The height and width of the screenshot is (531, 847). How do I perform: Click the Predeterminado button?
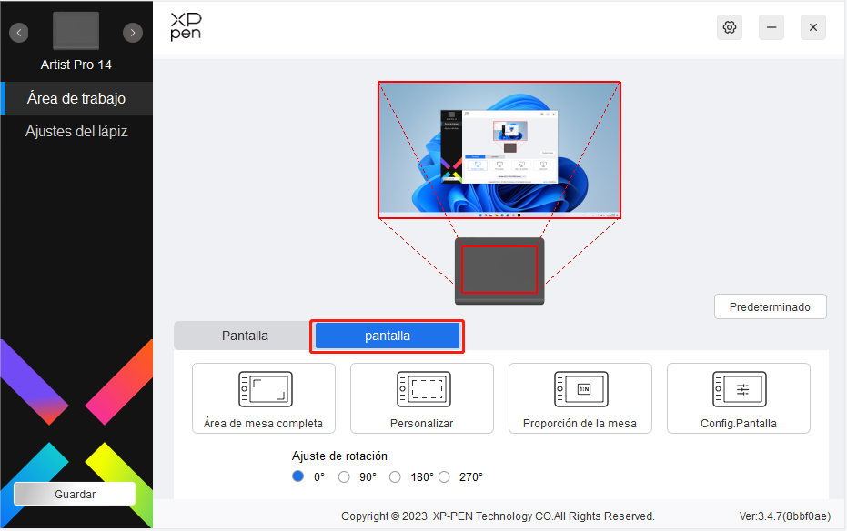click(771, 306)
